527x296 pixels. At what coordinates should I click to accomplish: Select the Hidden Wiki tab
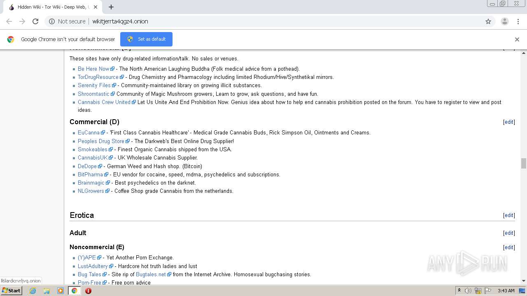click(x=52, y=7)
